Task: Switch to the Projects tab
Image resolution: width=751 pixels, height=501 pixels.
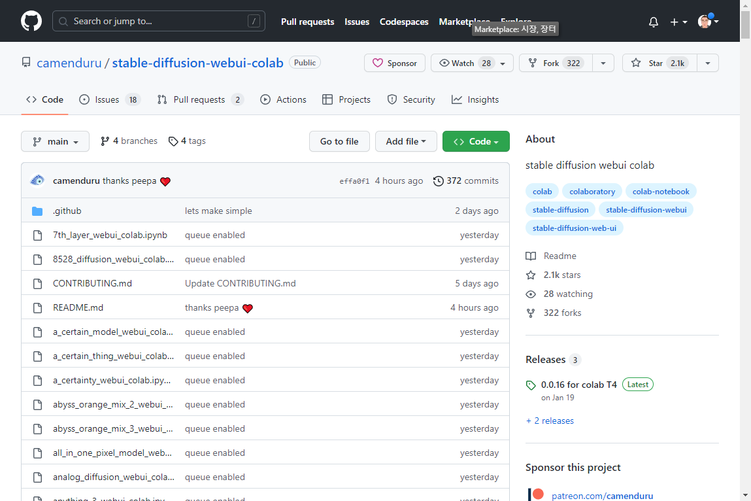Action: pos(346,99)
